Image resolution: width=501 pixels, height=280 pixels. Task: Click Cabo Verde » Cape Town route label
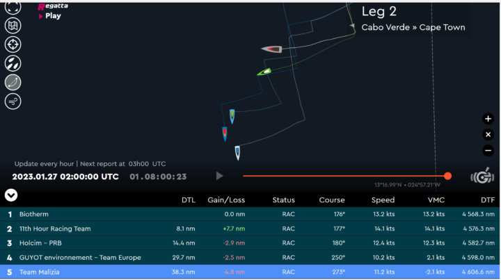click(413, 27)
